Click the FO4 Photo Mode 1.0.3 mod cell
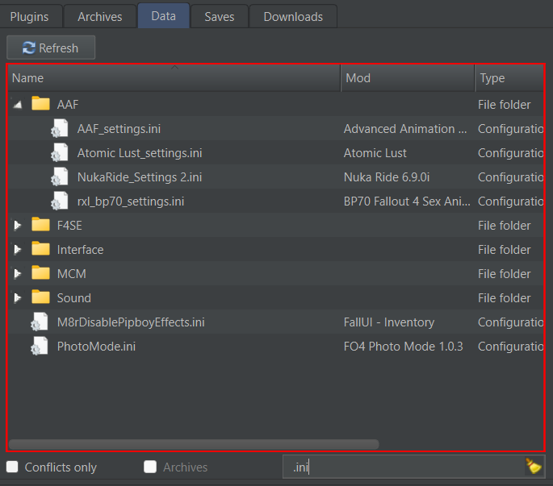This screenshot has height=486, width=553. coord(403,347)
